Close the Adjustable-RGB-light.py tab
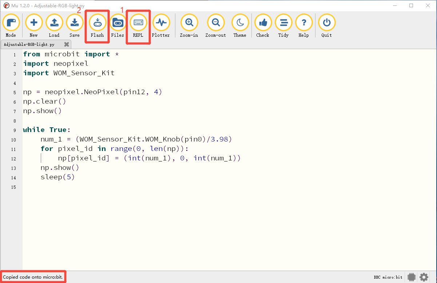The width and height of the screenshot is (437, 283). tap(67, 44)
